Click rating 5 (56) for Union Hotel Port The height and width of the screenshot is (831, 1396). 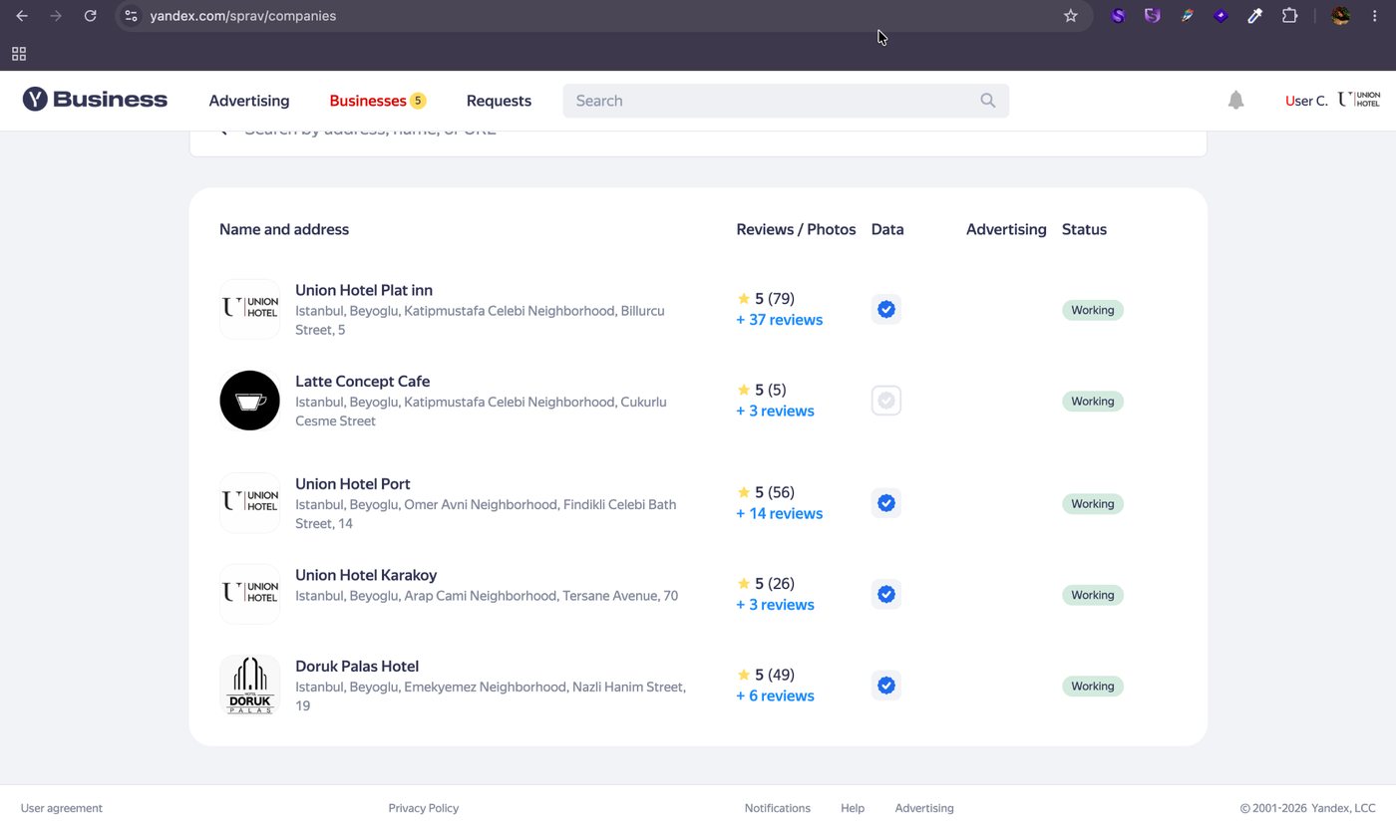pyautogui.click(x=766, y=492)
